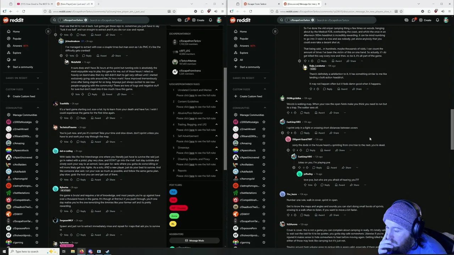Select Home in right window sidebar
The width and height of the screenshot is (454, 255).
click(243, 32)
